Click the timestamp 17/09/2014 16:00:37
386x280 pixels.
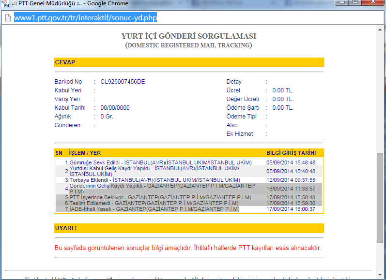click(x=291, y=209)
